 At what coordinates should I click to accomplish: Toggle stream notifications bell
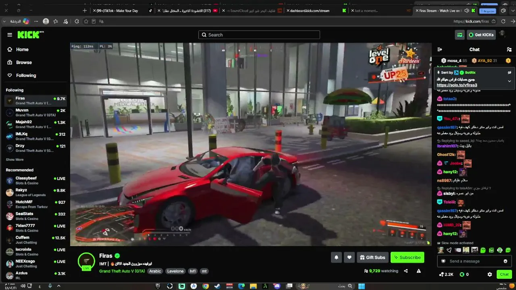pos(336,257)
